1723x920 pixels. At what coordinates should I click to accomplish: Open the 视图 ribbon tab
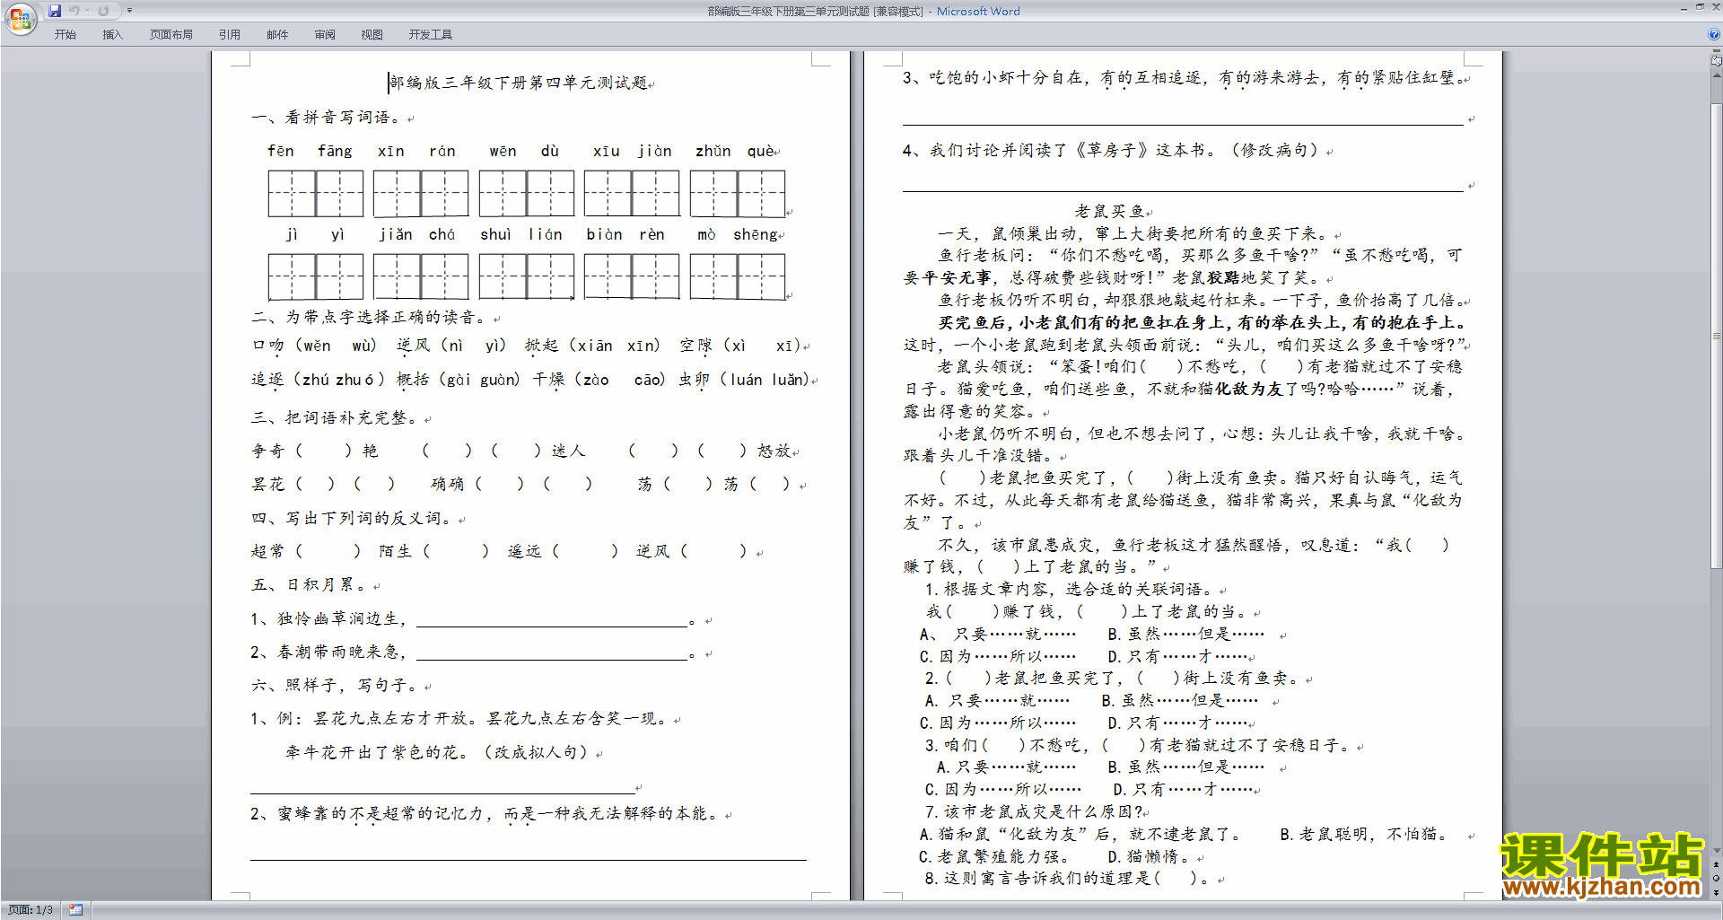pyautogui.click(x=372, y=35)
